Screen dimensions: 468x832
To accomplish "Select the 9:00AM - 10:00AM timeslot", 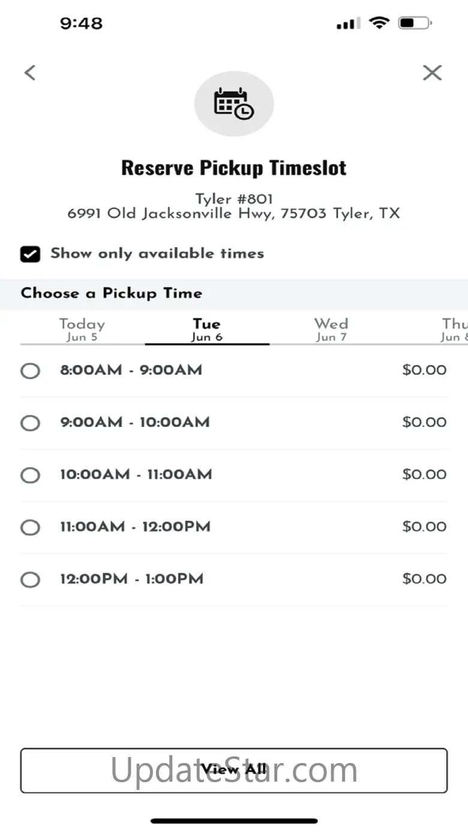I will pyautogui.click(x=30, y=423).
